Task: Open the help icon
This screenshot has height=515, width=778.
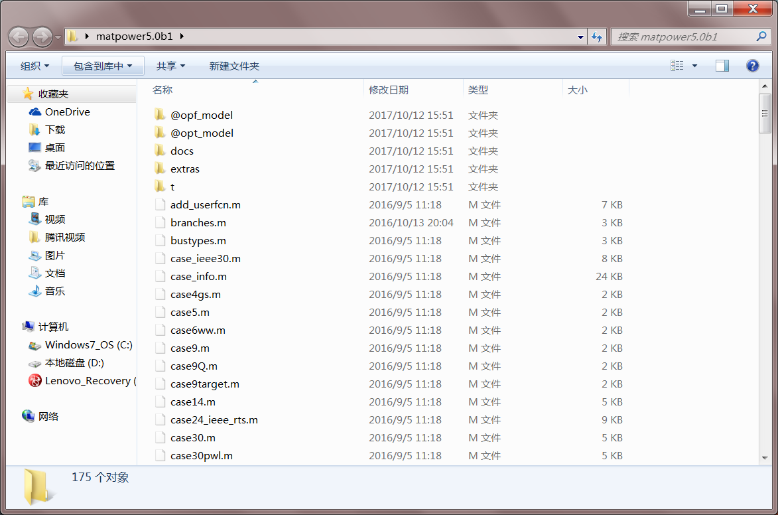Action: coord(752,66)
